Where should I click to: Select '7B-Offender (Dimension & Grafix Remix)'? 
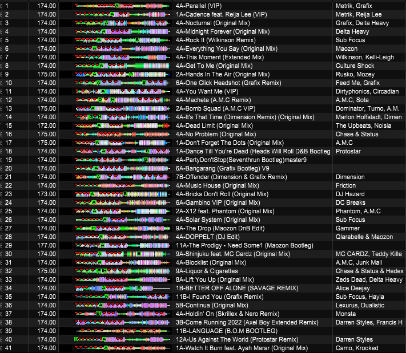[x=231, y=177]
